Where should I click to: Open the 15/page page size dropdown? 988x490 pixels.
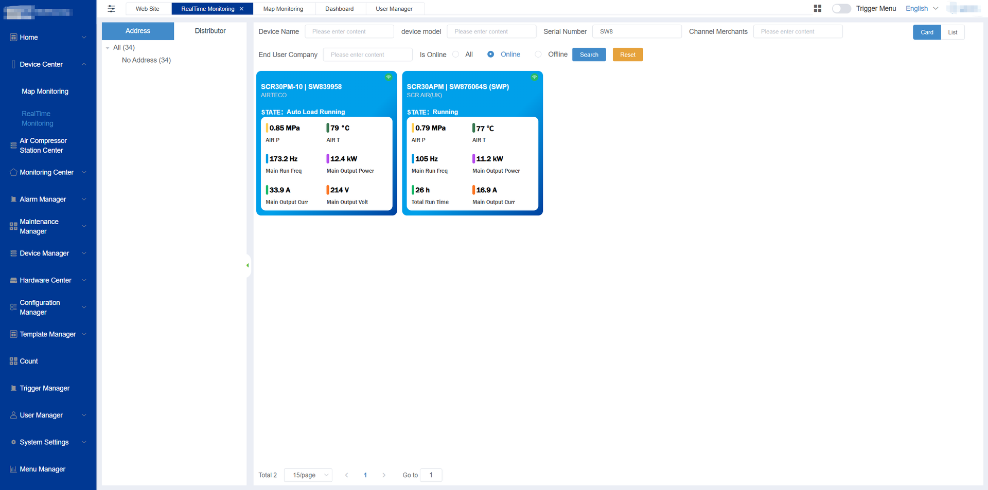(x=308, y=475)
